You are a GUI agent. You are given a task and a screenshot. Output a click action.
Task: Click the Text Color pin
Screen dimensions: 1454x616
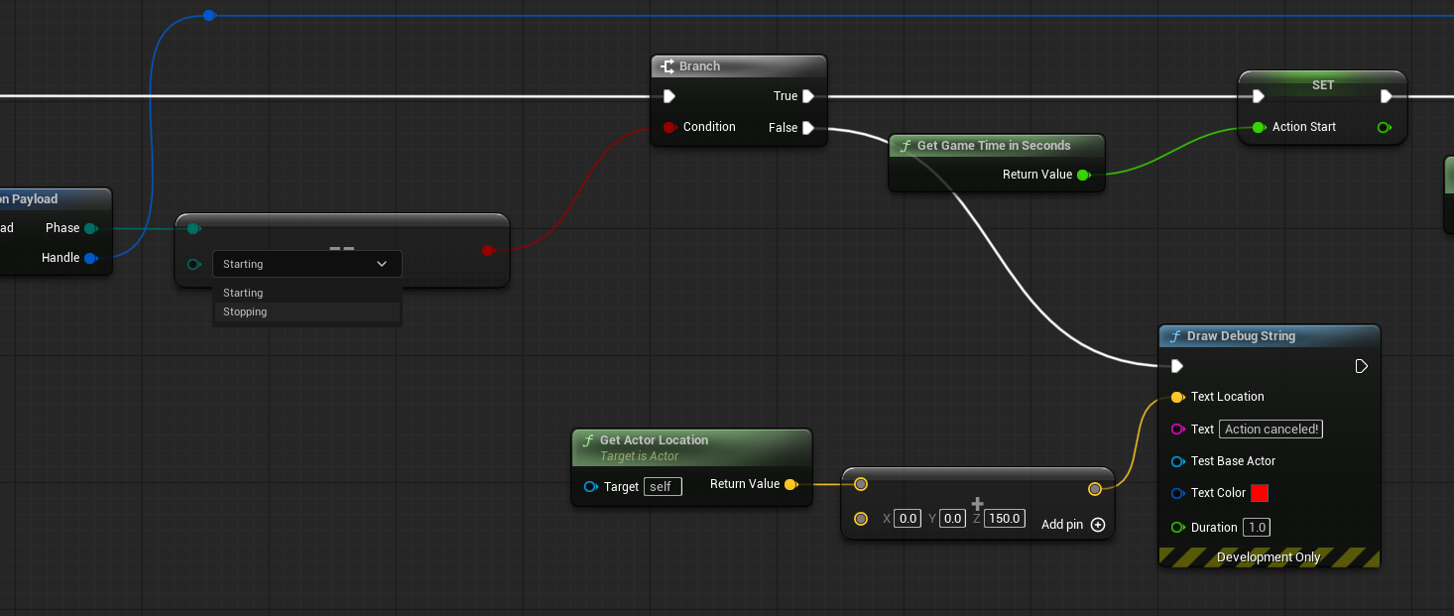pos(1177,493)
